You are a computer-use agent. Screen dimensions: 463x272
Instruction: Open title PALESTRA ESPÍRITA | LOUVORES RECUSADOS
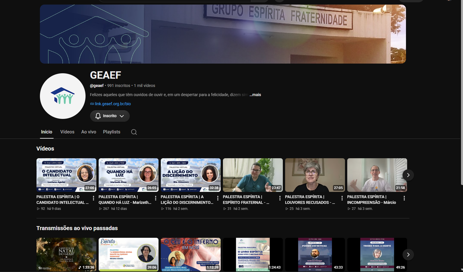310,200
